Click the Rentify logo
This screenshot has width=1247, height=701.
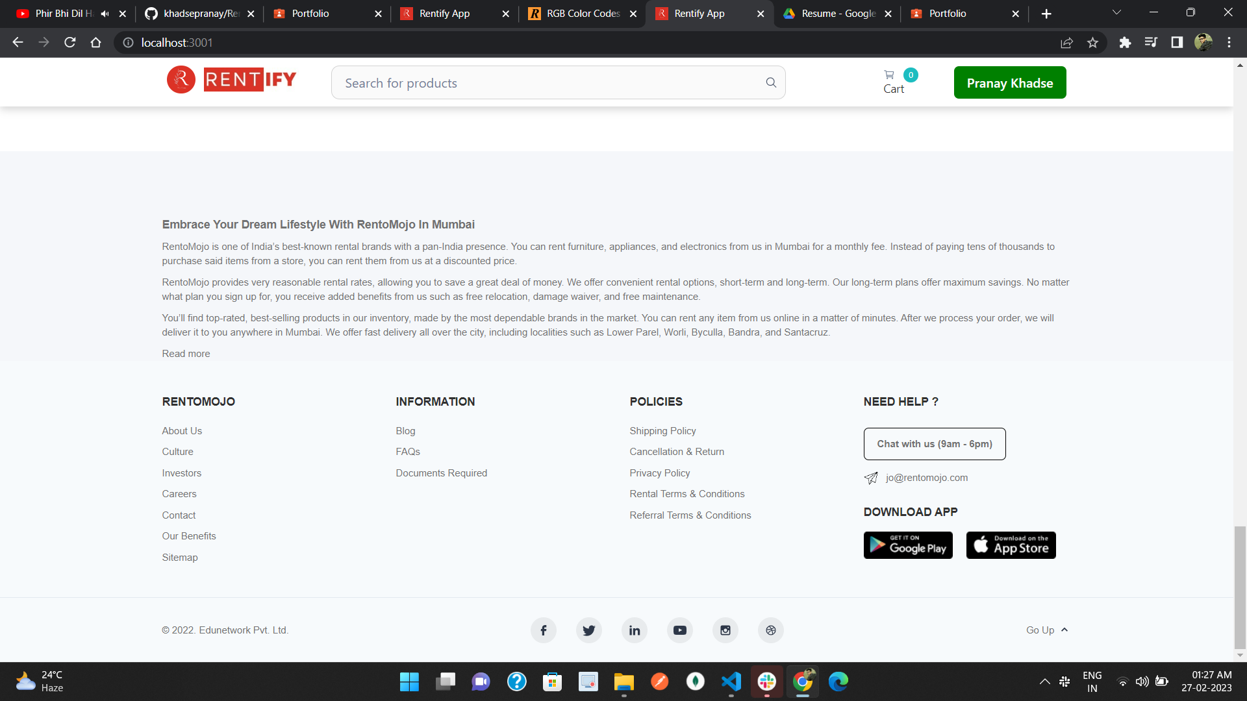231,80
